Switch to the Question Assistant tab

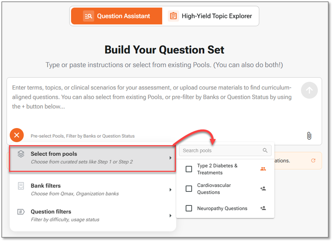pos(116,16)
